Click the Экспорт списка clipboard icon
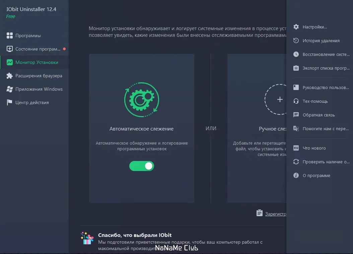 (x=296, y=68)
